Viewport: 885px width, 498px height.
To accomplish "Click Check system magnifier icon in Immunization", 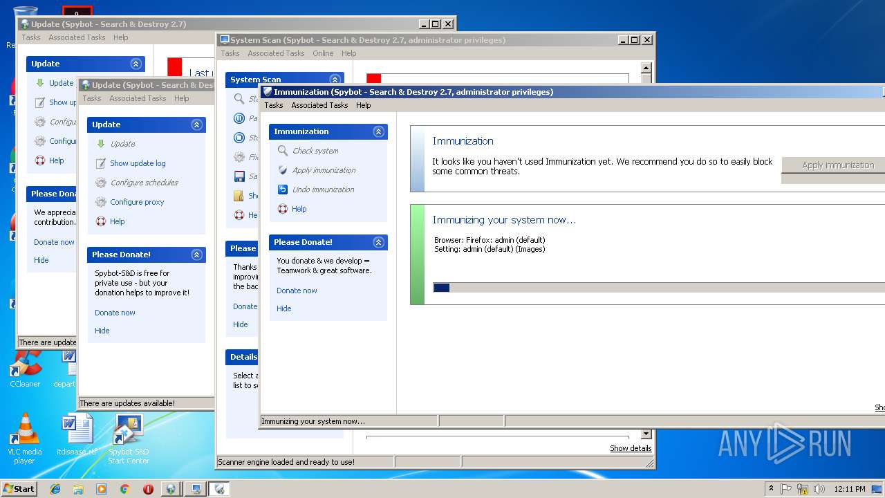I will click(282, 151).
